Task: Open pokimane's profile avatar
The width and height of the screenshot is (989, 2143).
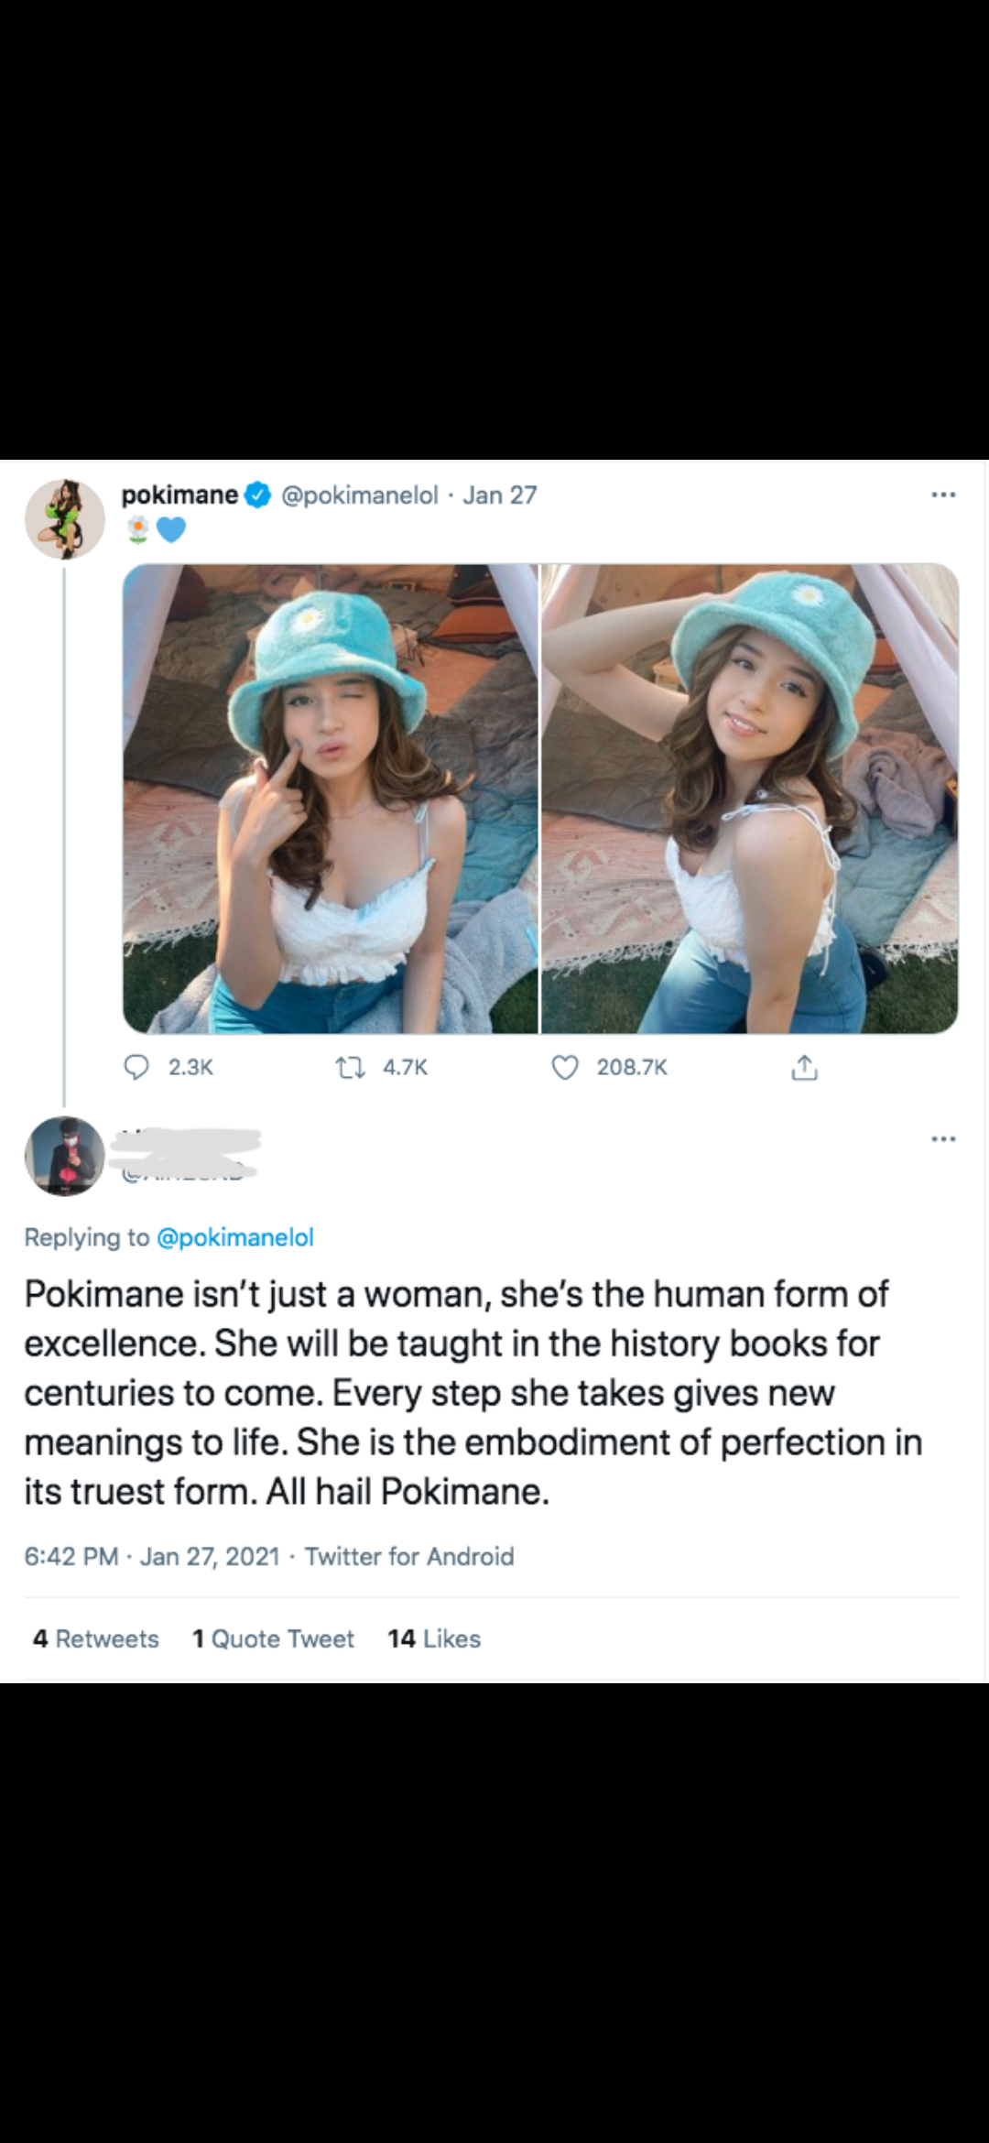Action: click(64, 518)
